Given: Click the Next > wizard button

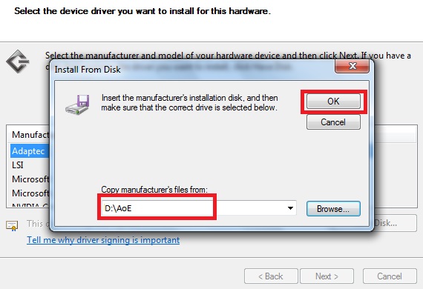Looking at the screenshot, I should (x=327, y=276).
